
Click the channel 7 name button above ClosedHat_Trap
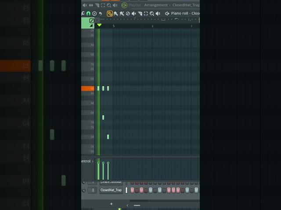tap(111, 182)
